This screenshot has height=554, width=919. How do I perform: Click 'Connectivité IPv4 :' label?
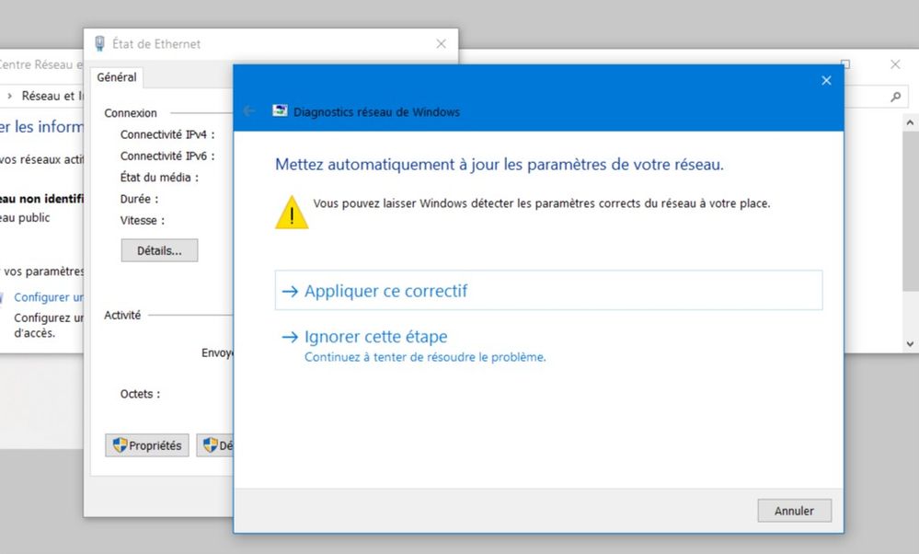167,135
